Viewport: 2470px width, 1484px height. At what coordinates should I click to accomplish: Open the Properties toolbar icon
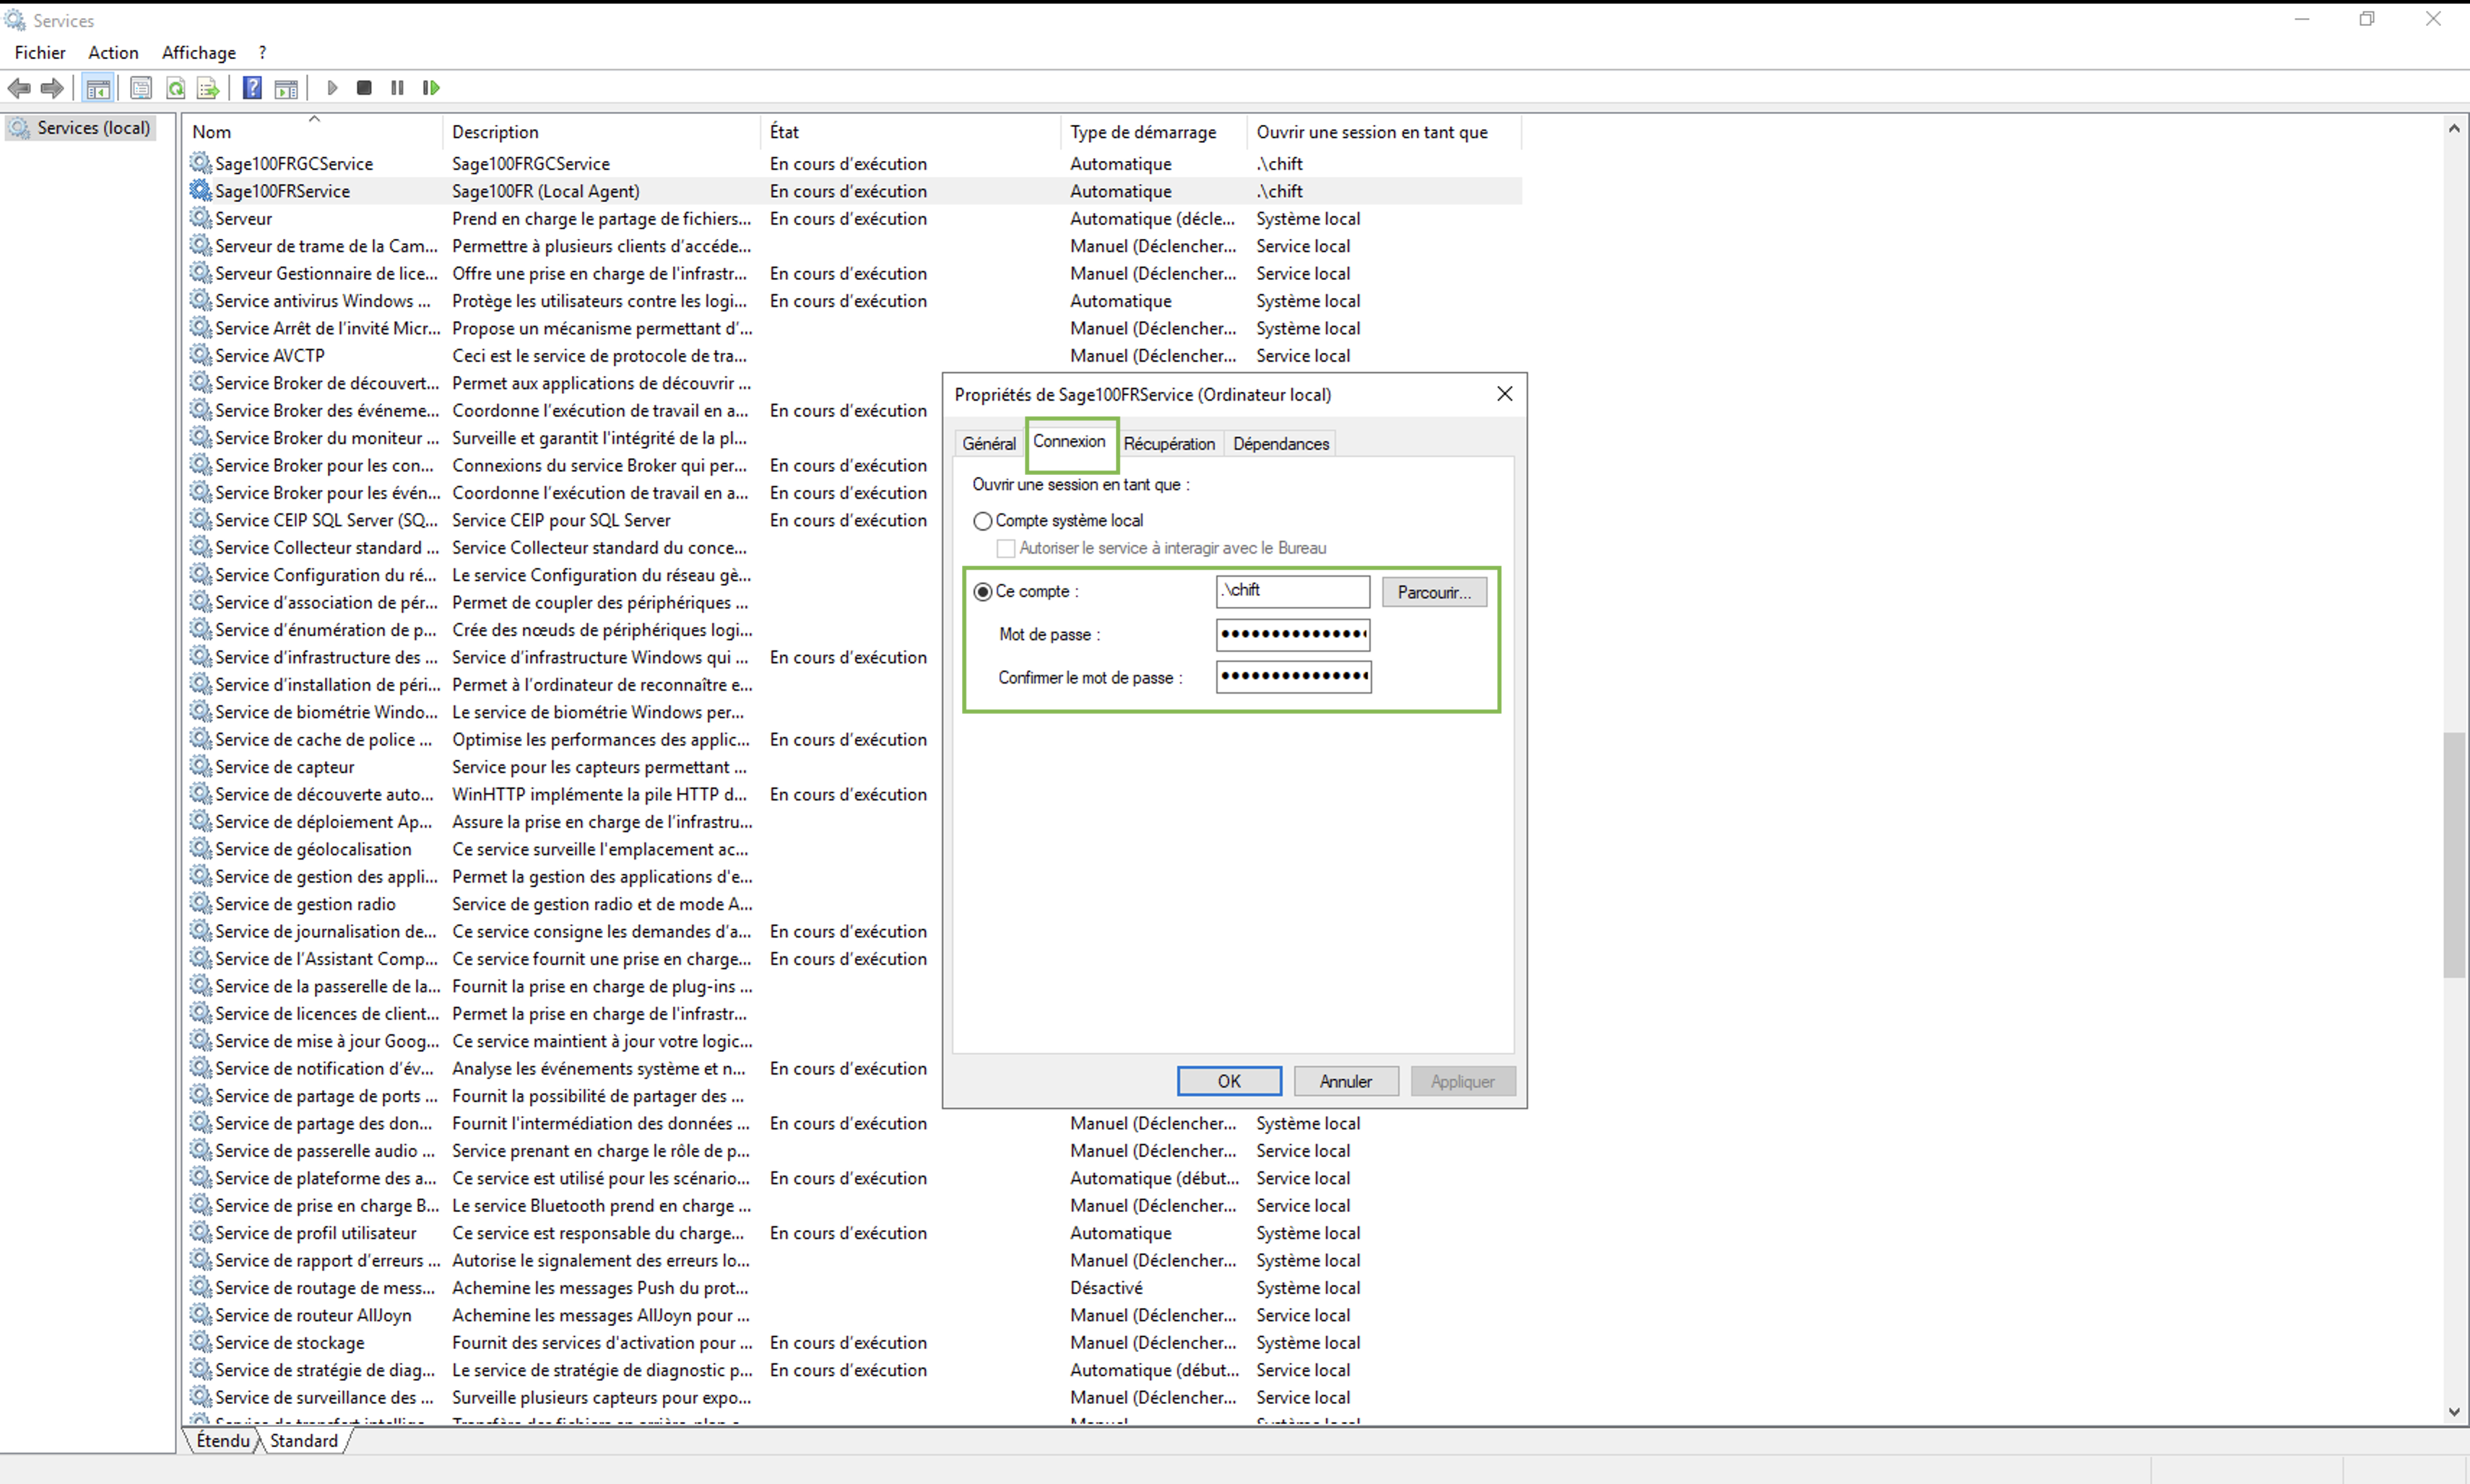point(141,89)
